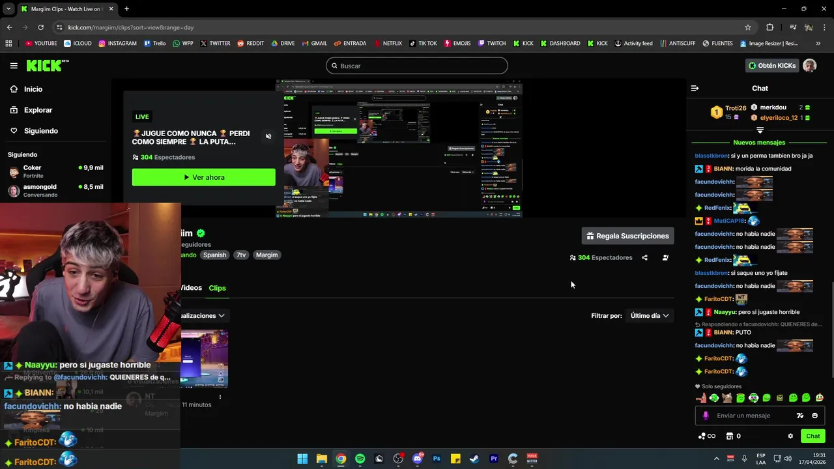Click the share stream icon
This screenshot has width=834, height=469.
pyautogui.click(x=644, y=257)
